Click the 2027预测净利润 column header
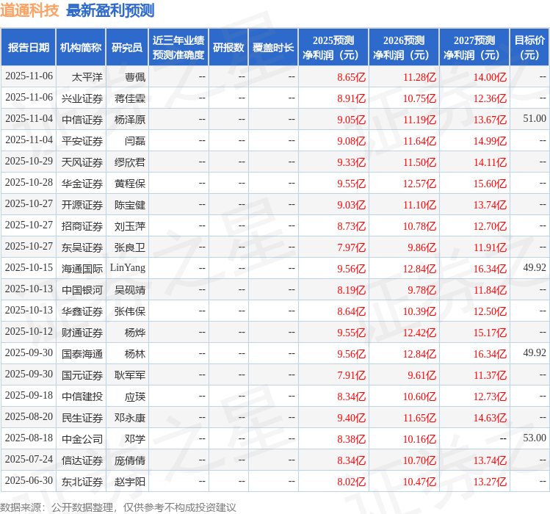Screen dimensions: 550x514 pos(474,48)
